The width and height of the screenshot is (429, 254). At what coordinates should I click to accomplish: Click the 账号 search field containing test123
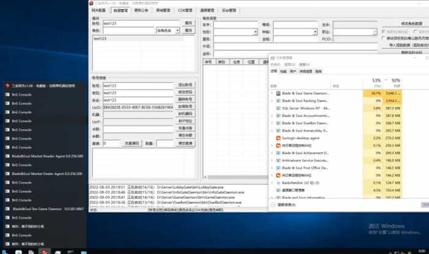[x=141, y=23]
